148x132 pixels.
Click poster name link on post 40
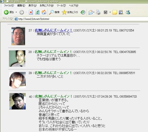[x=54, y=96]
